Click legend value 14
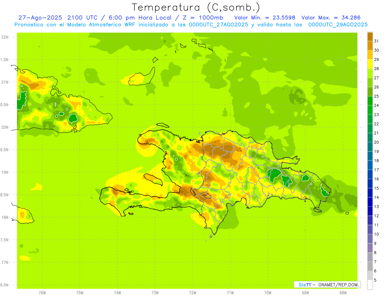Image resolution: width=385 pixels, height=297 pixels. (377, 197)
